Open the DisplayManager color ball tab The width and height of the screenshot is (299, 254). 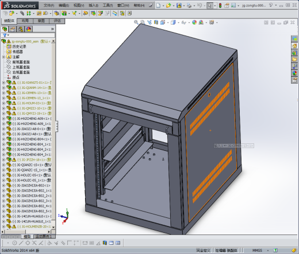click(x=29, y=29)
